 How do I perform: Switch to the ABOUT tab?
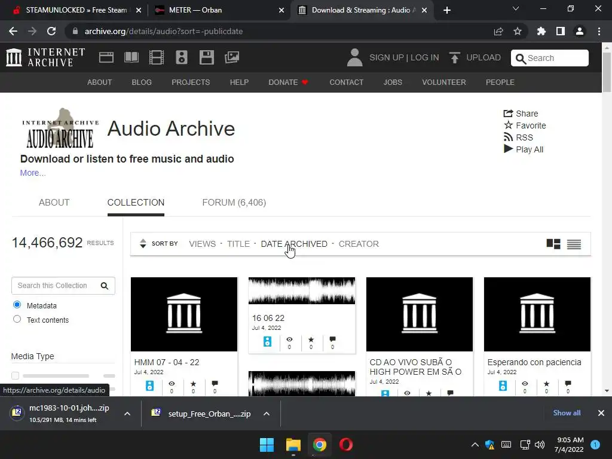(x=54, y=203)
